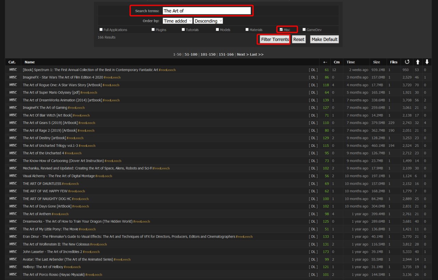Viewport: 438px width, 280px height.
Task: Open the Descending sort direction dropdown
Action: [208, 21]
